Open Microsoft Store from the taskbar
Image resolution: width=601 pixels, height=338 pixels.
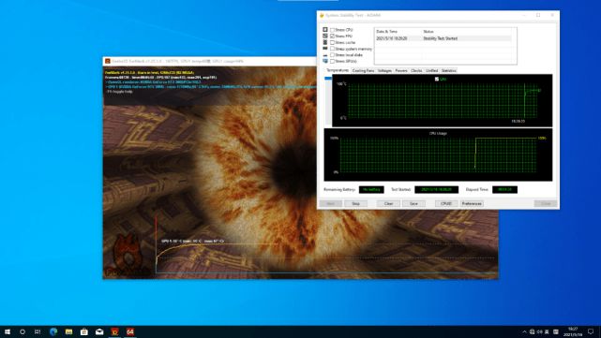pyautogui.click(x=84, y=331)
